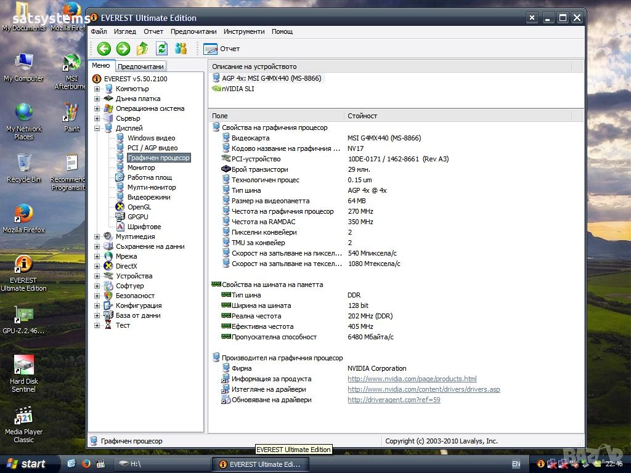Click the Up folder toolbar icon

[142, 49]
